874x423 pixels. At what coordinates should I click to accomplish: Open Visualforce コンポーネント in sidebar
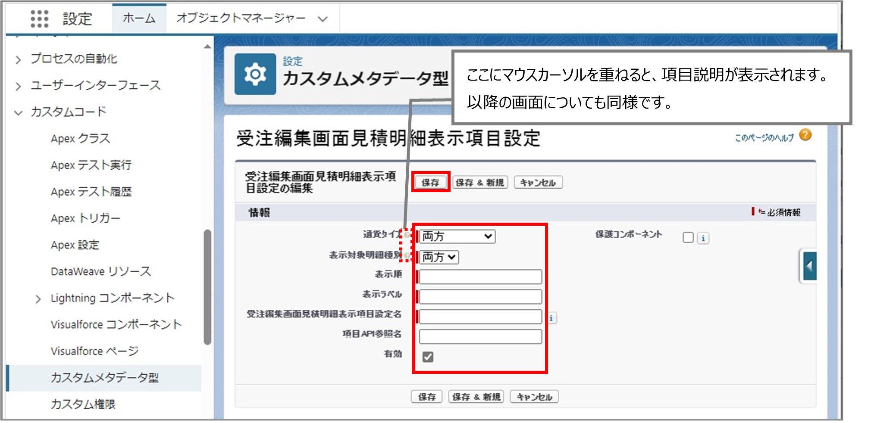tap(116, 324)
